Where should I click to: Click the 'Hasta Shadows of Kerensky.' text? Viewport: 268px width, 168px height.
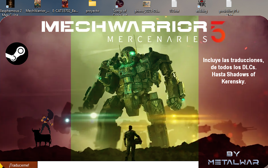[x=234, y=78]
